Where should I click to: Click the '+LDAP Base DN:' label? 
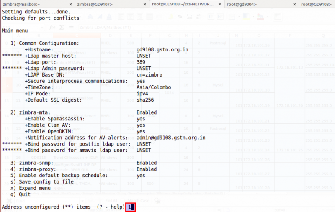click(45, 75)
